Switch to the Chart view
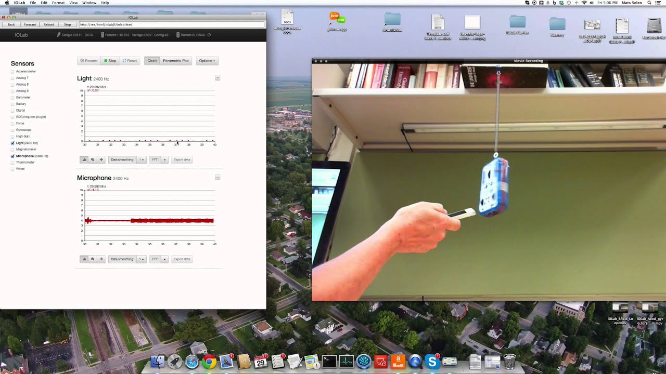 [152, 61]
